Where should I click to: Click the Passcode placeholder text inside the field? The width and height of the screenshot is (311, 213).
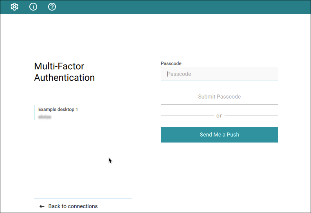tap(179, 74)
